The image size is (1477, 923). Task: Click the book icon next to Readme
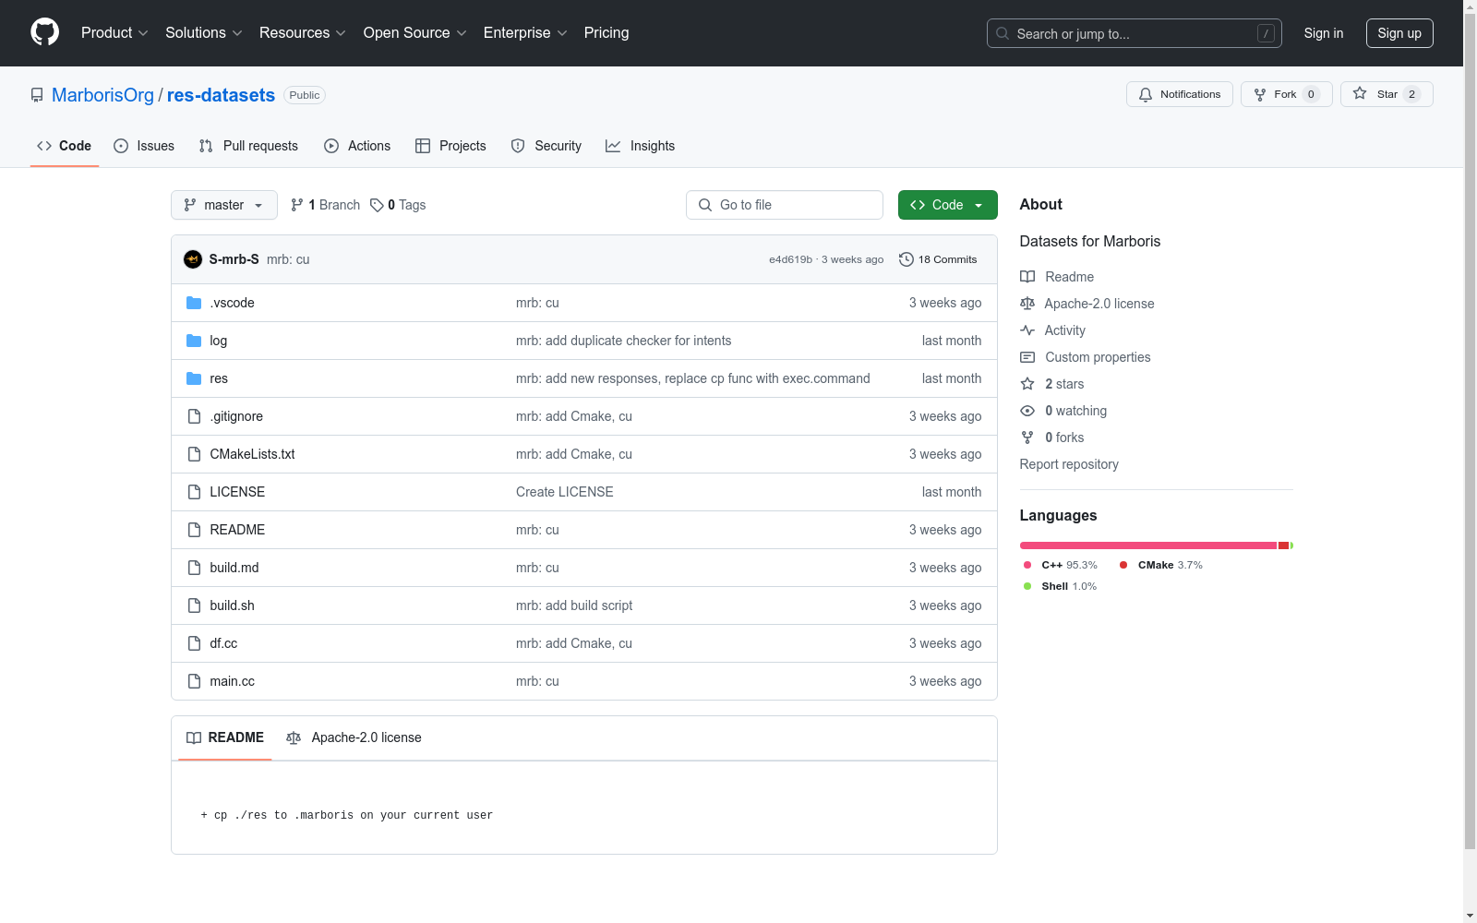click(1027, 277)
